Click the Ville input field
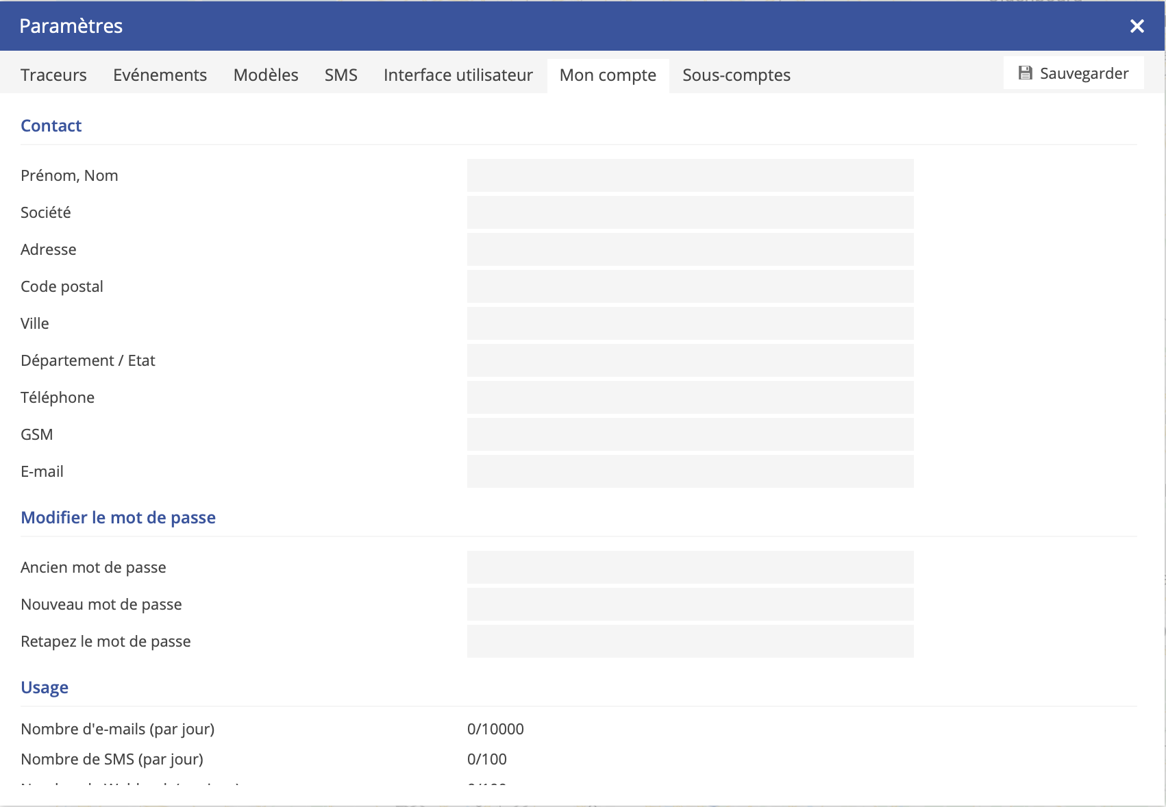 pos(690,323)
